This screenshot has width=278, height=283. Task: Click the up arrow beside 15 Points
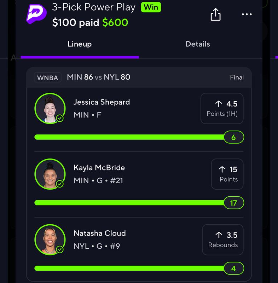[x=222, y=169]
